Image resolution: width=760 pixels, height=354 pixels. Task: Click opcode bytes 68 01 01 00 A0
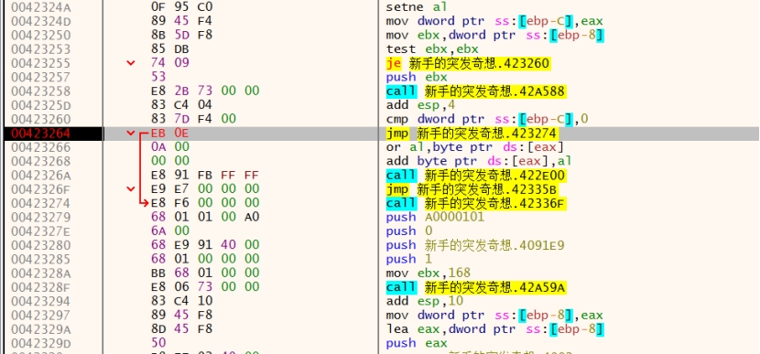tap(205, 218)
